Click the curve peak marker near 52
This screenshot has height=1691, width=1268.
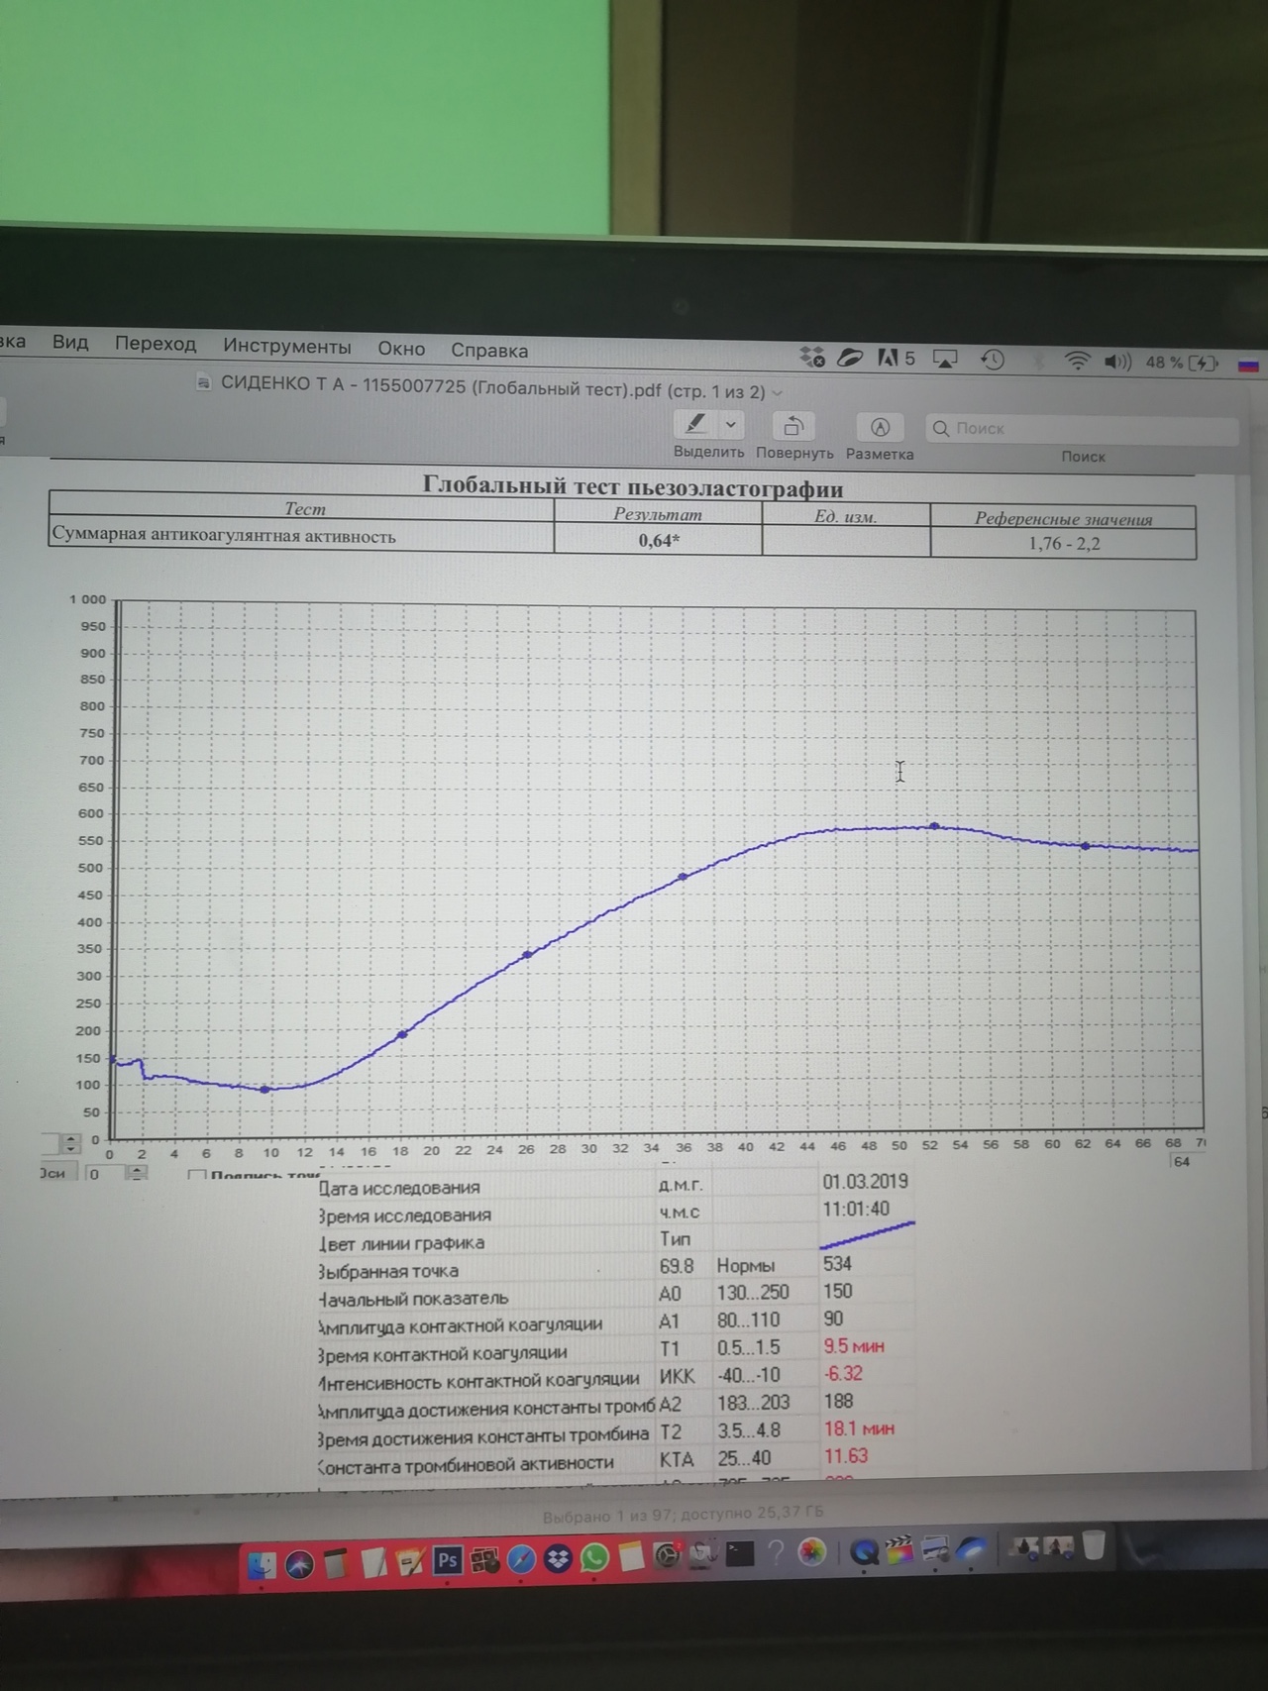pos(933,825)
